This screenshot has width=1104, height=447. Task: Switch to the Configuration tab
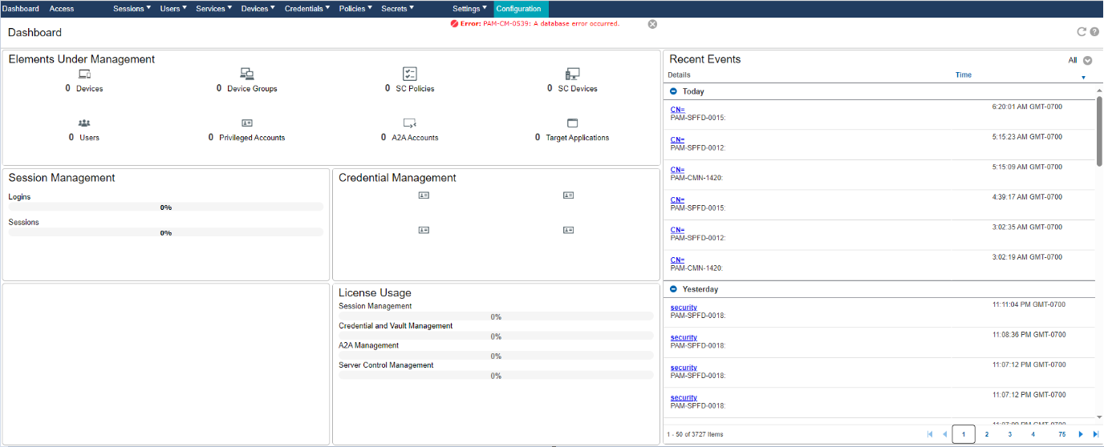point(518,9)
